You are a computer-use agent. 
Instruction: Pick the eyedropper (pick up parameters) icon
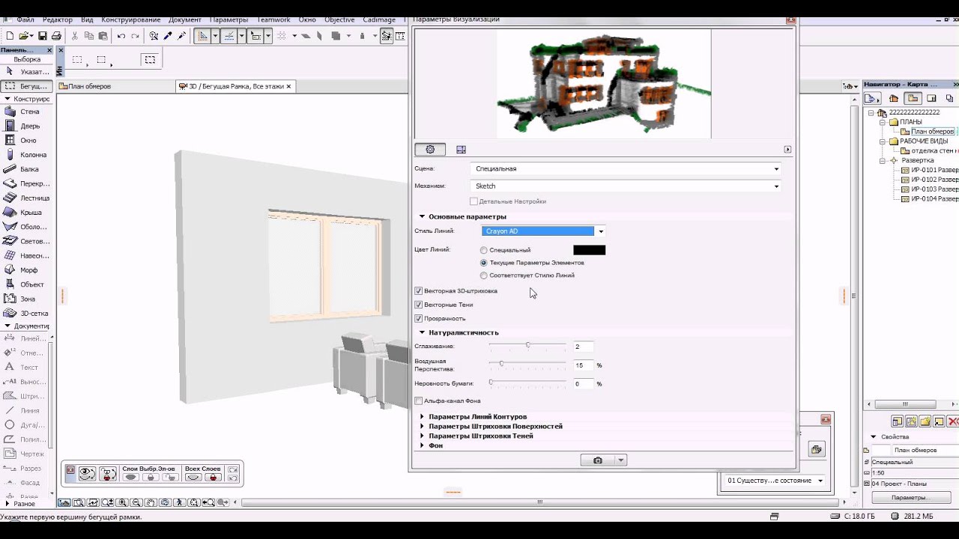click(x=168, y=36)
